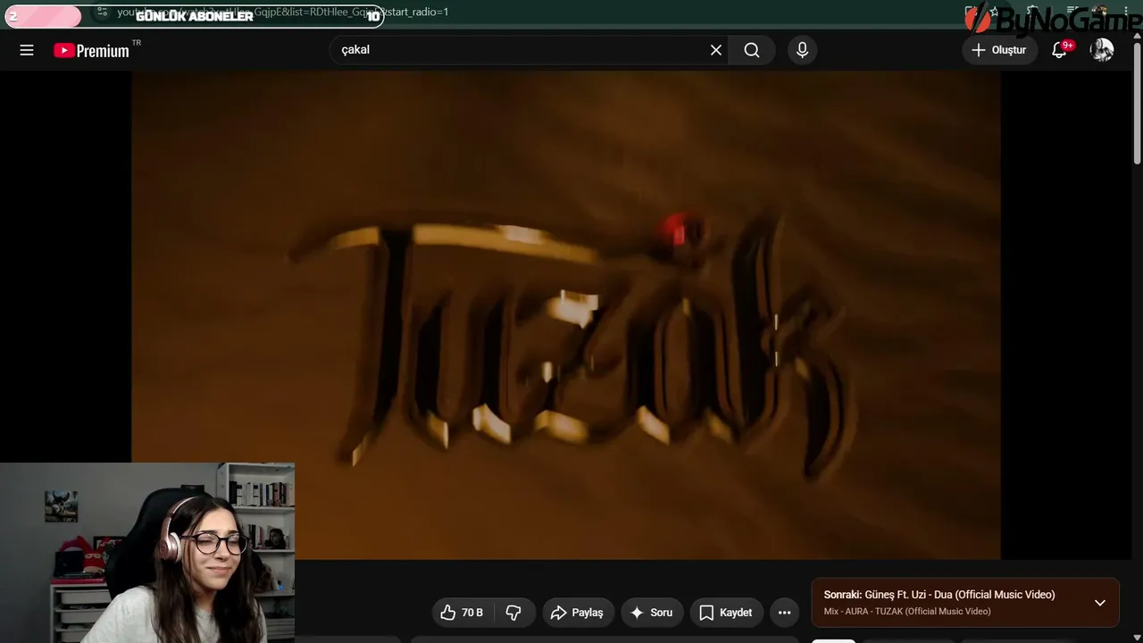Open the Oluştur create menu

999,50
